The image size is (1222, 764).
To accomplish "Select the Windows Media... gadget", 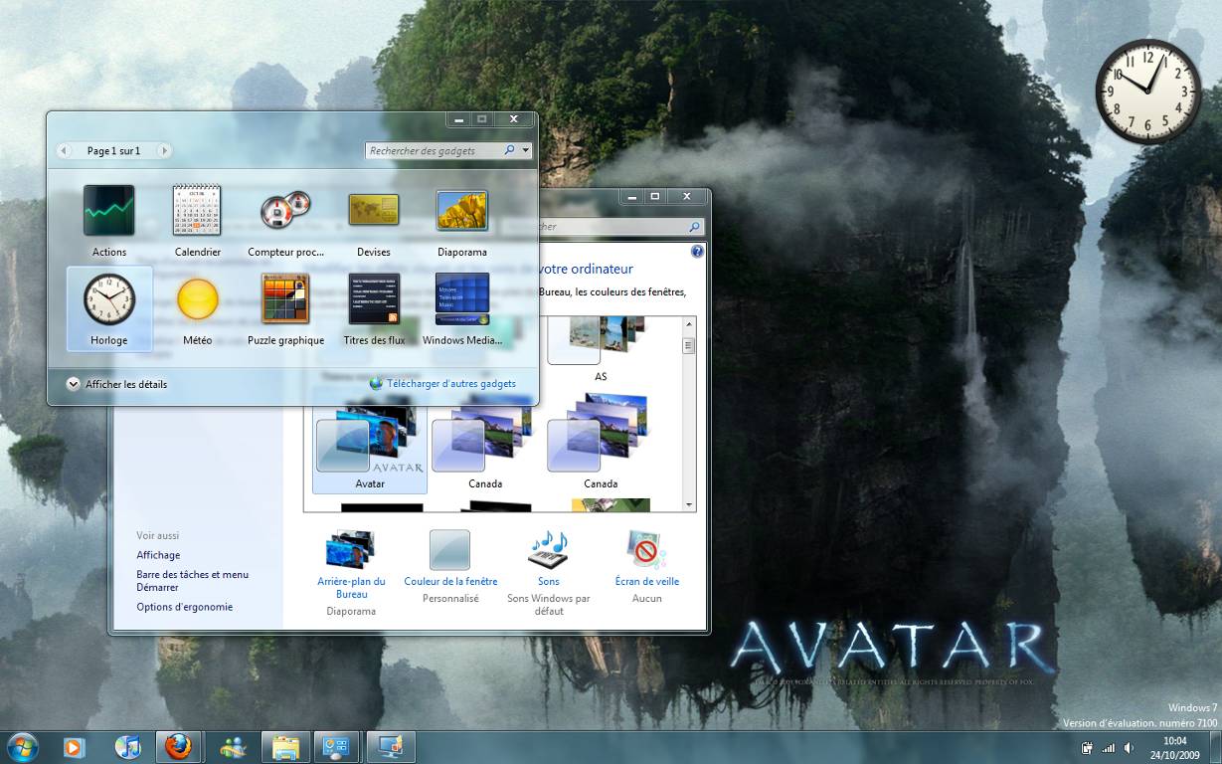I will [x=462, y=308].
